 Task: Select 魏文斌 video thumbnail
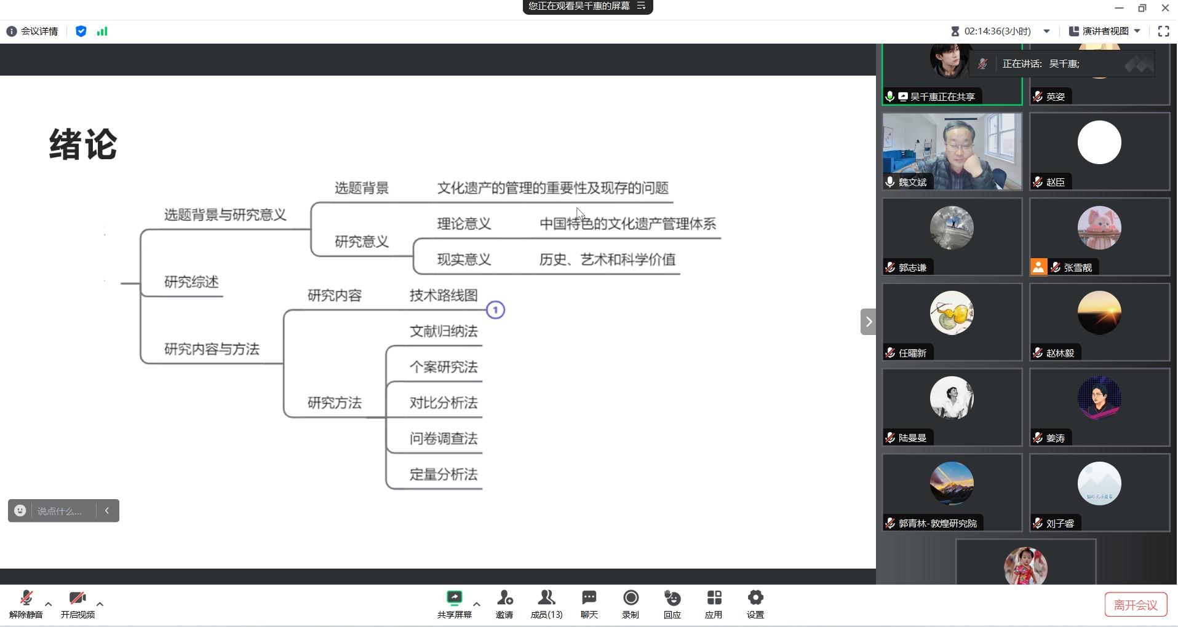coord(952,151)
